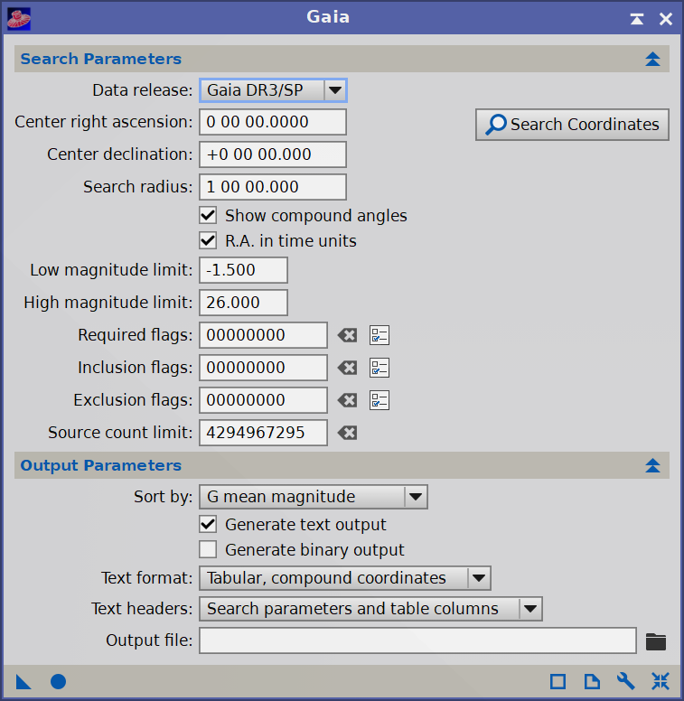Enable Generate binary output
Viewport: 684px width, 701px height.
click(209, 550)
